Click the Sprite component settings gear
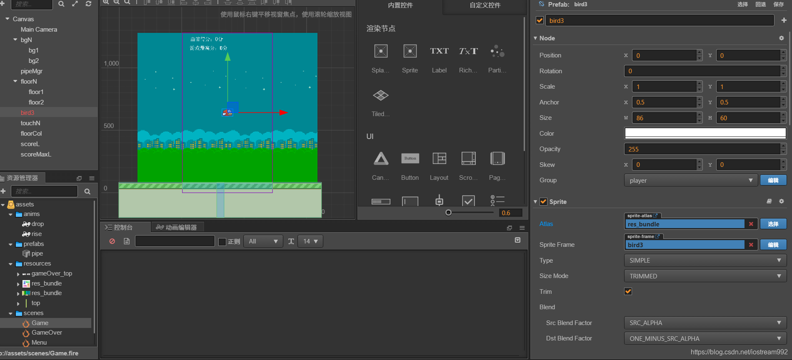 tap(782, 201)
